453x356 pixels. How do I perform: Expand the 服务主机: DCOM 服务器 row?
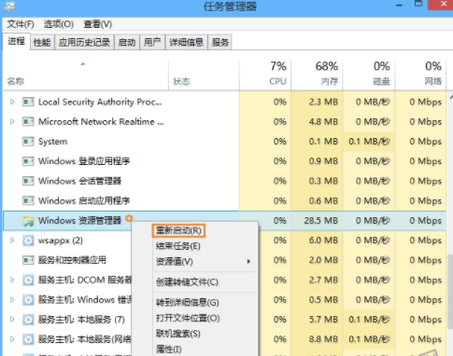[12, 281]
